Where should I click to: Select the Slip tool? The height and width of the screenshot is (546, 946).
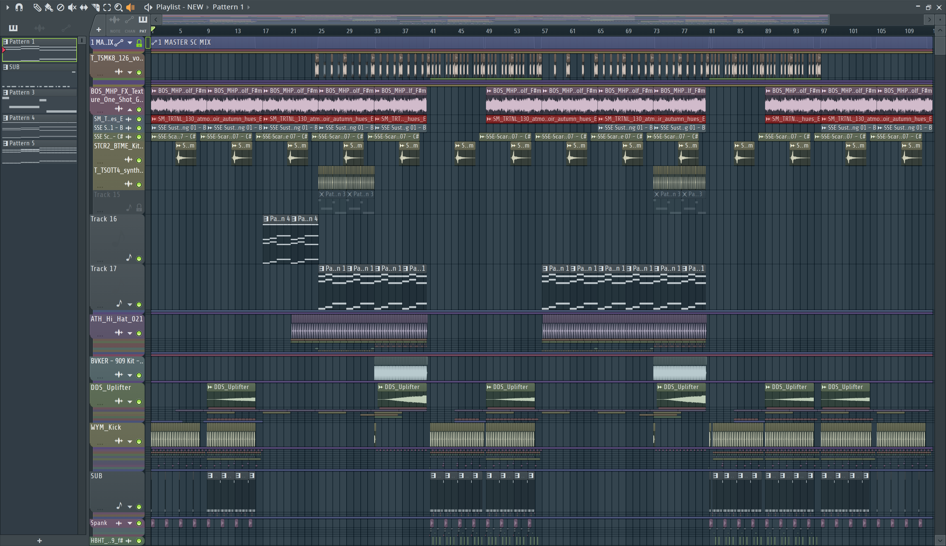(84, 7)
